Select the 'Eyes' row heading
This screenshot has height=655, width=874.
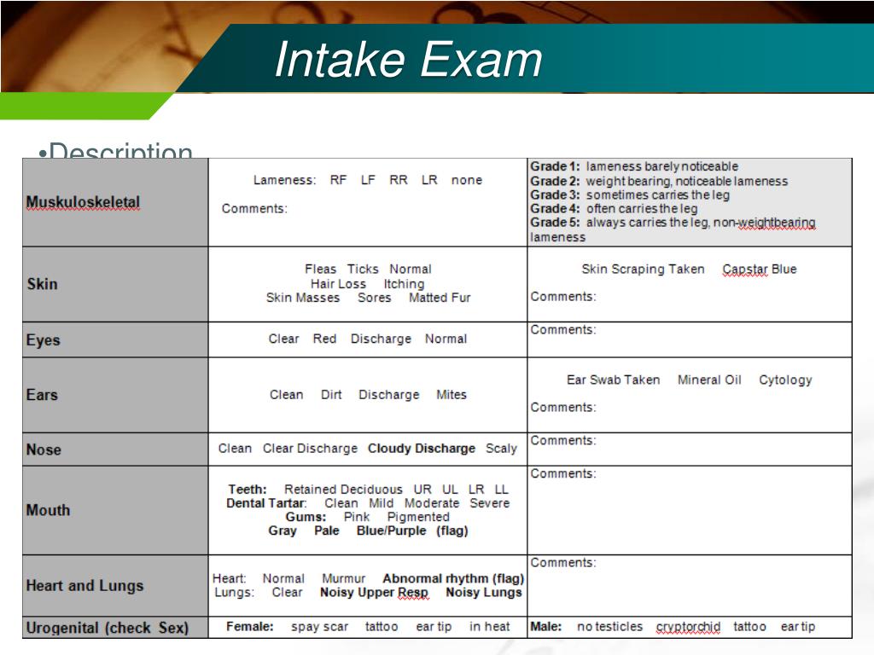point(43,339)
